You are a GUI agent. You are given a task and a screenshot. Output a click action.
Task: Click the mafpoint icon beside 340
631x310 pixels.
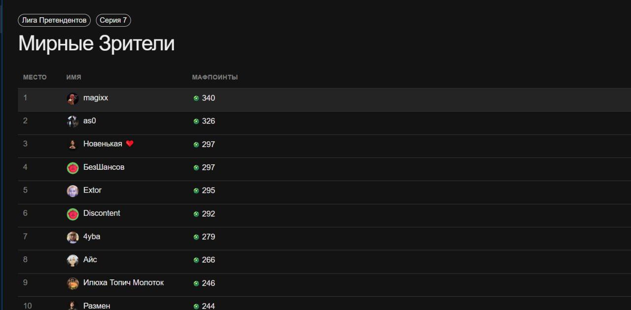pos(196,98)
